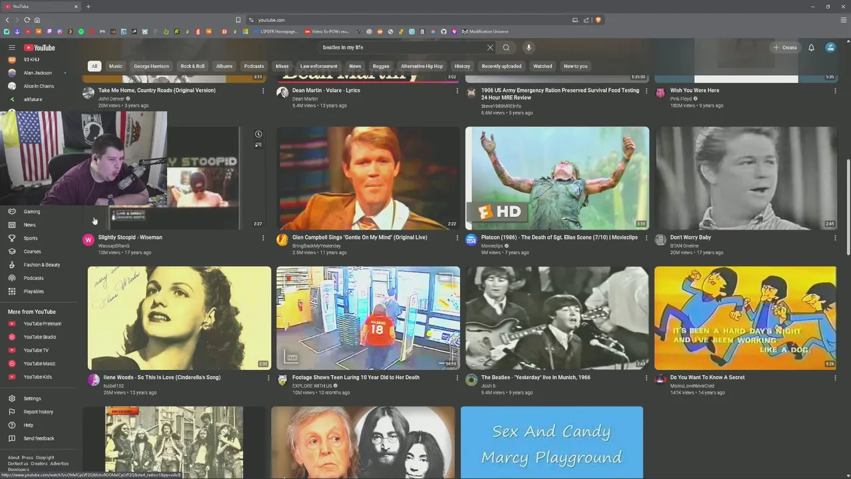Image resolution: width=851 pixels, height=479 pixels.
Task: Click the share icon in the address bar
Action: 586,20
